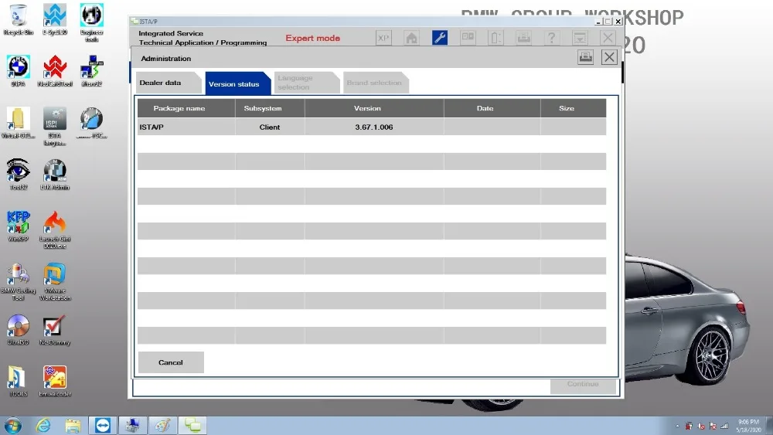
Task: Click the Subsystem column header
Action: (x=270, y=108)
